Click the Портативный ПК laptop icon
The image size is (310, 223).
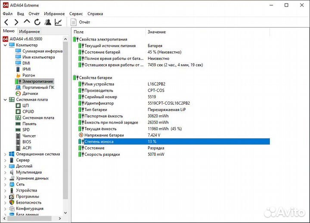(x=18, y=87)
